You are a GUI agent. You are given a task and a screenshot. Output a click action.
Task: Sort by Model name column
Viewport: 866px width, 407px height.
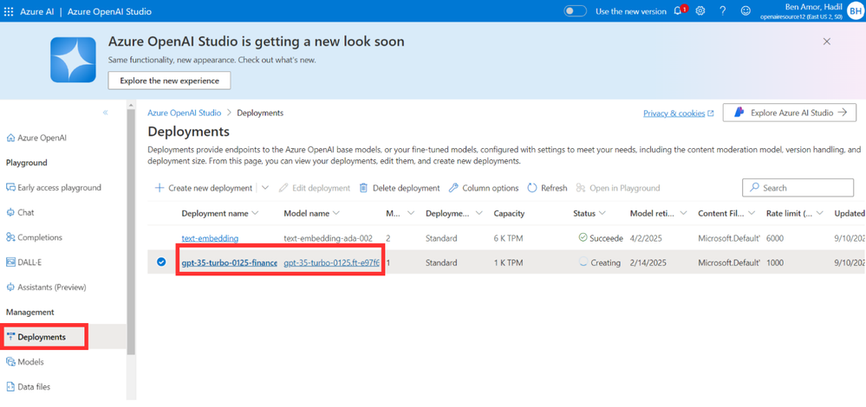(311, 213)
